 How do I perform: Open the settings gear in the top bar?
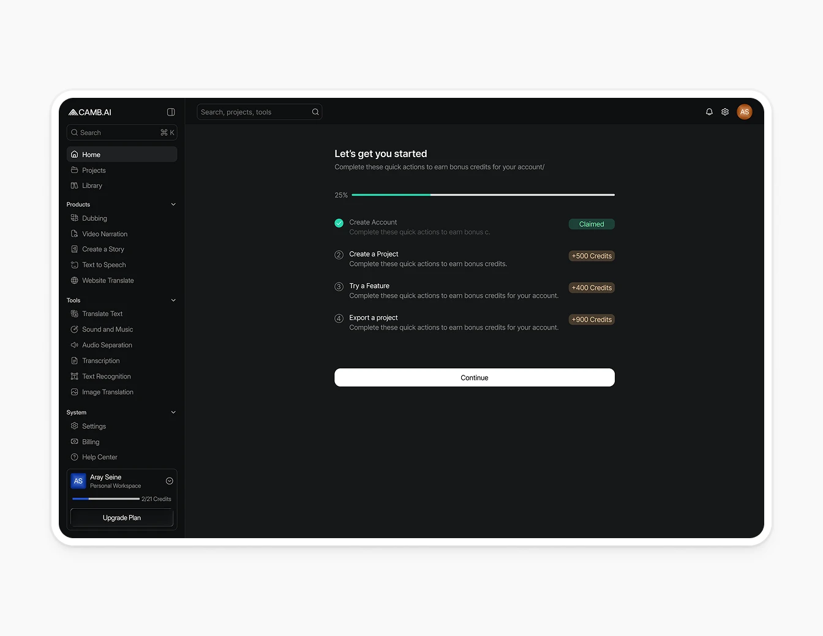pos(725,112)
